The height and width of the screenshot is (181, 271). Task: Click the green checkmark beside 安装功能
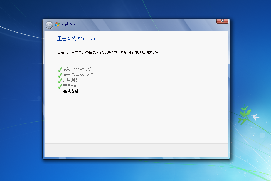(x=60, y=81)
